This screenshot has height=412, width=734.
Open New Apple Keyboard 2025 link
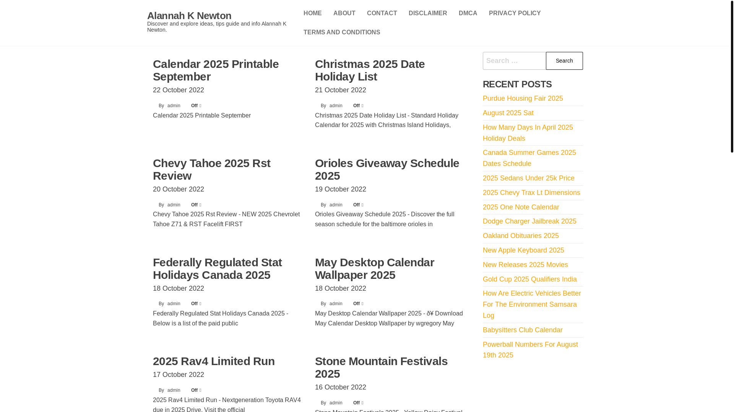coord(523,250)
